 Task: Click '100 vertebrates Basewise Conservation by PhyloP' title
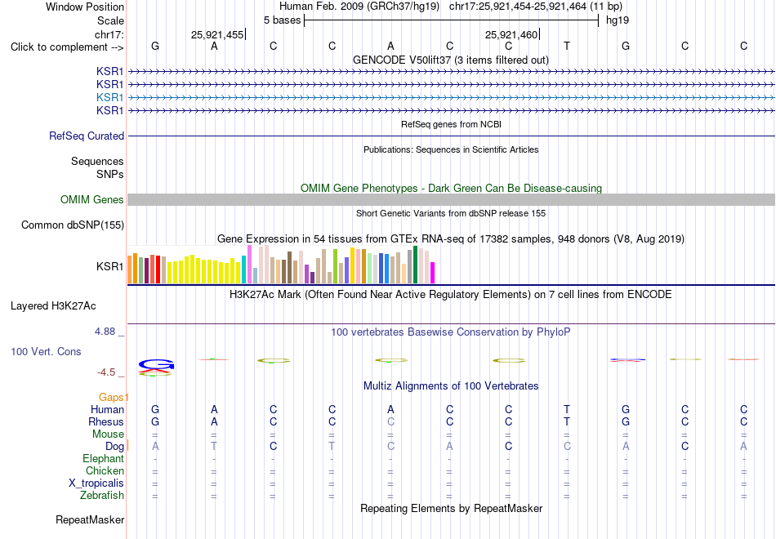[451, 332]
